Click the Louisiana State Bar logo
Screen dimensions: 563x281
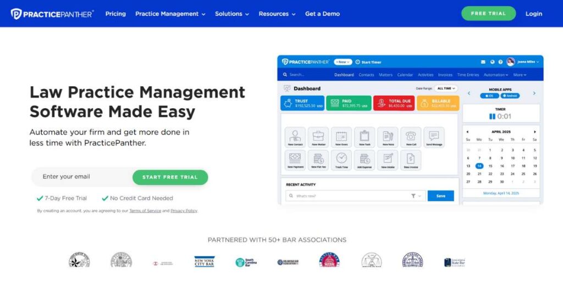pyautogui.click(x=455, y=262)
